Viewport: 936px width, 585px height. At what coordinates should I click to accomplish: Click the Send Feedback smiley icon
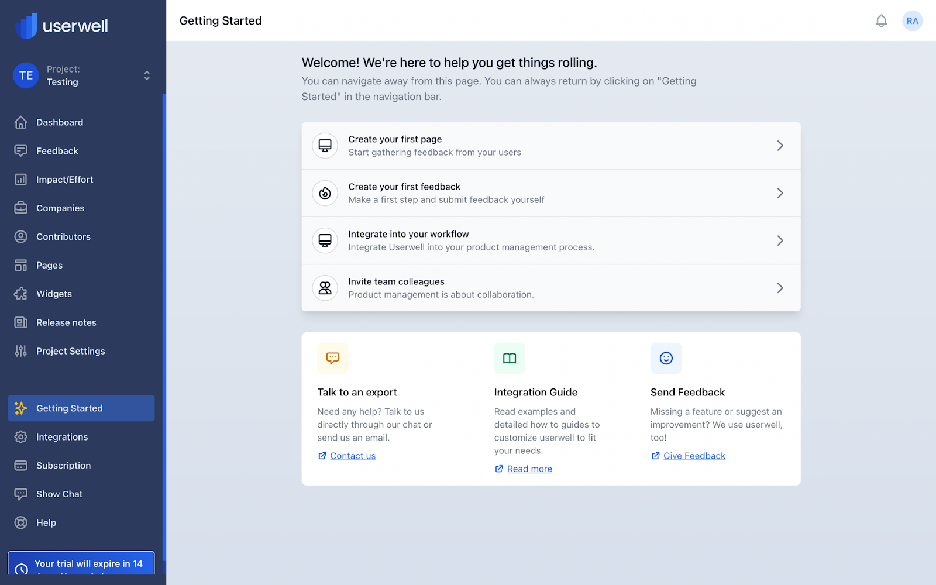pos(666,358)
